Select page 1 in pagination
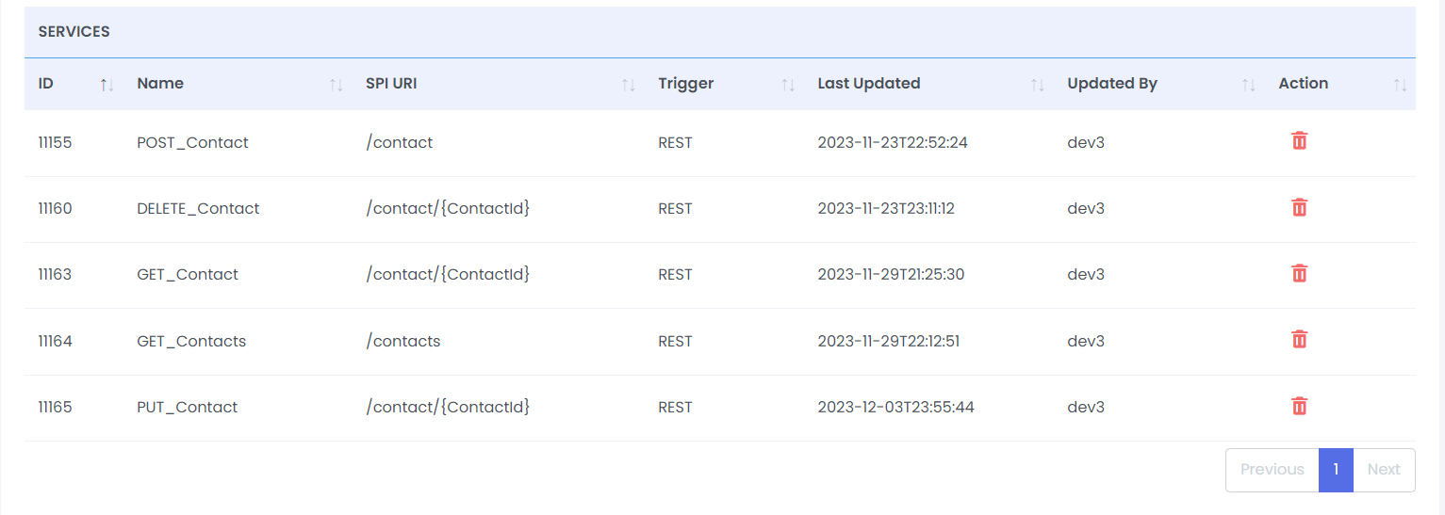Viewport: 1445px width, 515px height. tap(1336, 469)
